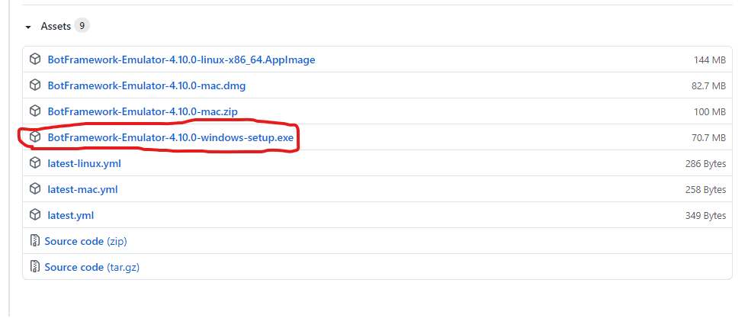748x328 pixels.
Task: Click the 82.7 MB size text
Action: (708, 86)
